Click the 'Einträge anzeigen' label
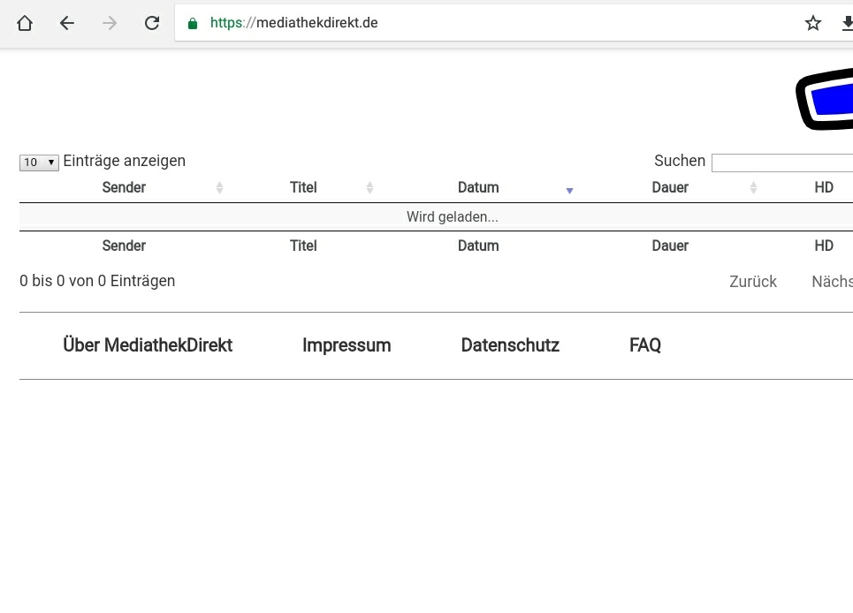Image resolution: width=853 pixels, height=613 pixels. [x=124, y=161]
